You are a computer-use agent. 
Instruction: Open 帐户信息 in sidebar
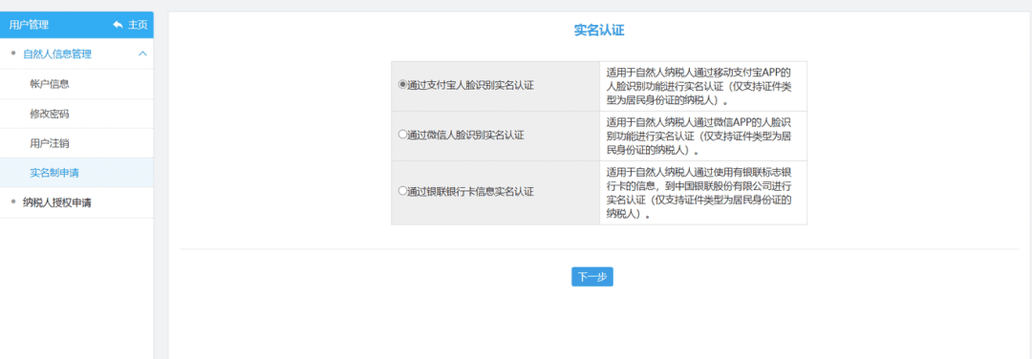50,83
